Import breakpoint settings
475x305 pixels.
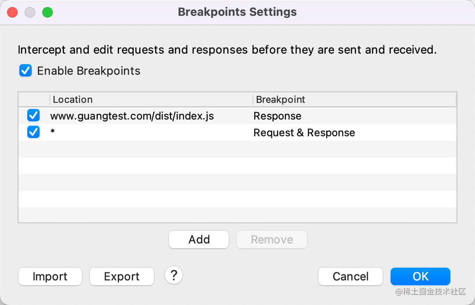[50, 276]
